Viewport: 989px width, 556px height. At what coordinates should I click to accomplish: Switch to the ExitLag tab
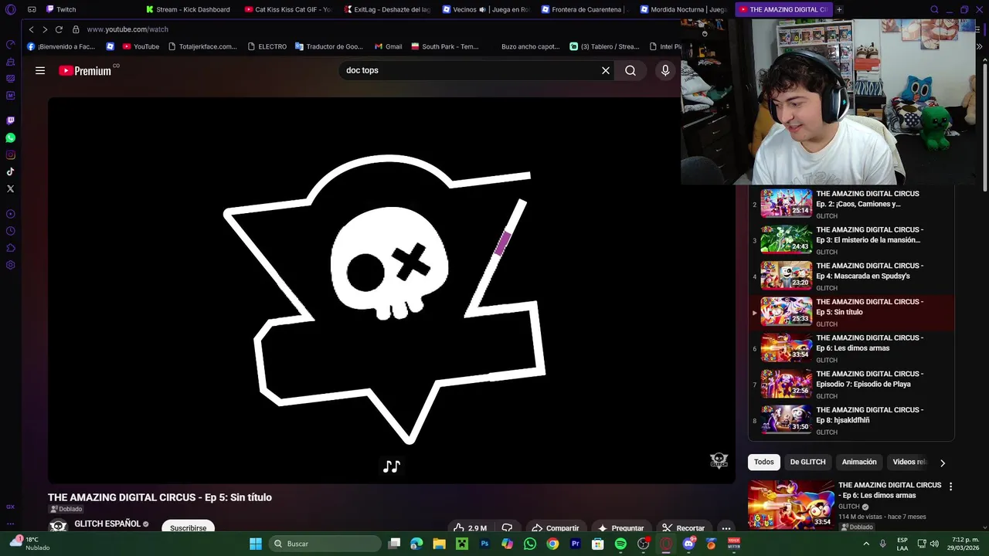pos(386,9)
